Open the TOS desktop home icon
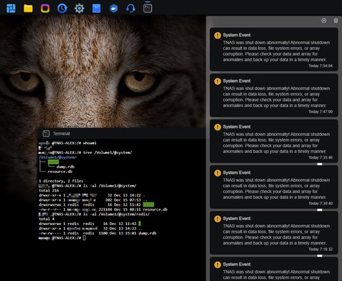The image size is (342, 281). click(x=11, y=8)
